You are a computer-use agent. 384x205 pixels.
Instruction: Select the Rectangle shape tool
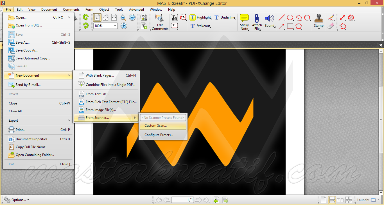[290, 26]
